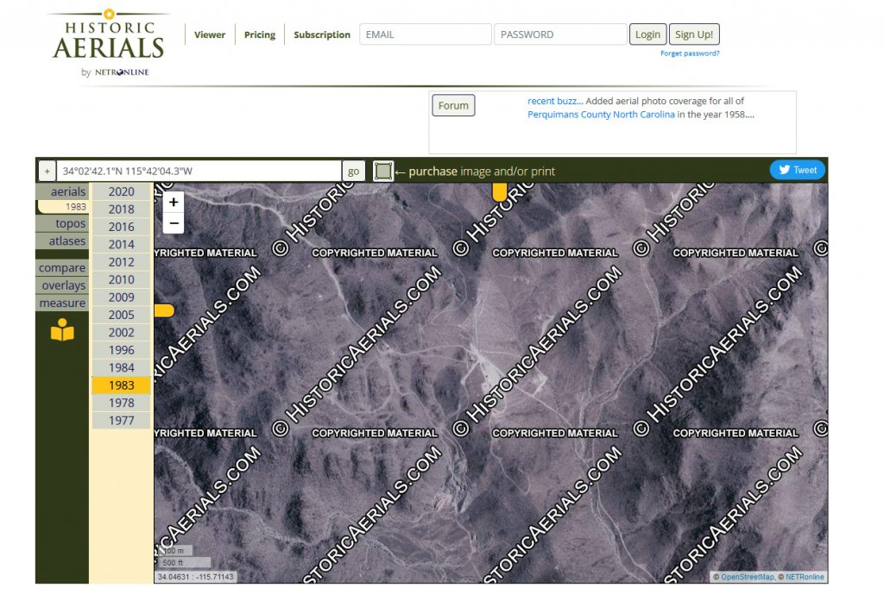
Task: Toggle the compare mode
Action: 62,268
